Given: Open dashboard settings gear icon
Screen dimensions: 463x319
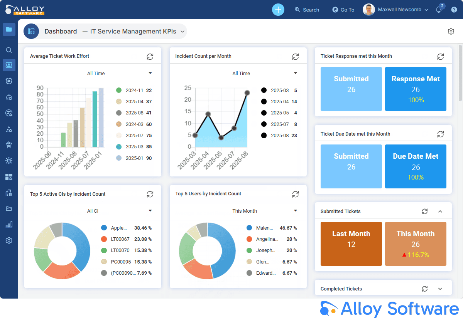Looking at the screenshot, I should 451,31.
